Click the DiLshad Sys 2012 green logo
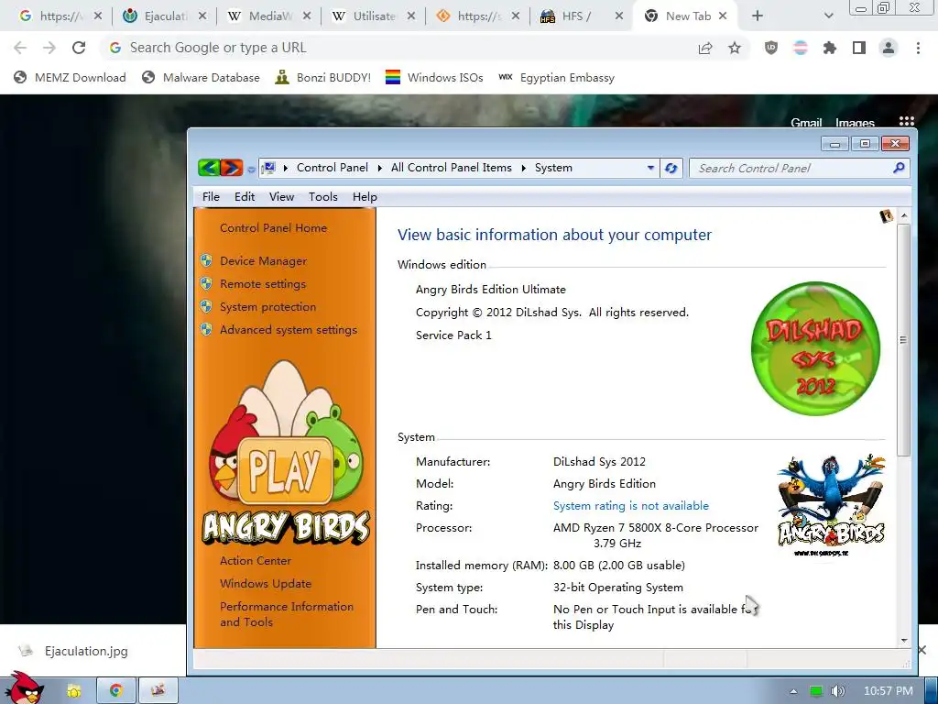Image resolution: width=938 pixels, height=704 pixels. [815, 348]
